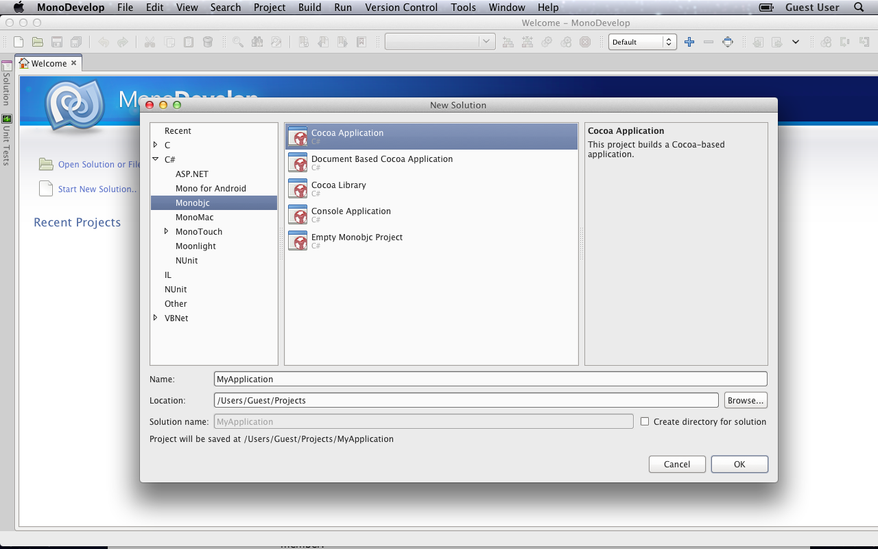The width and height of the screenshot is (878, 549).
Task: Click the Spotlight search magnifier icon
Action: tap(859, 8)
